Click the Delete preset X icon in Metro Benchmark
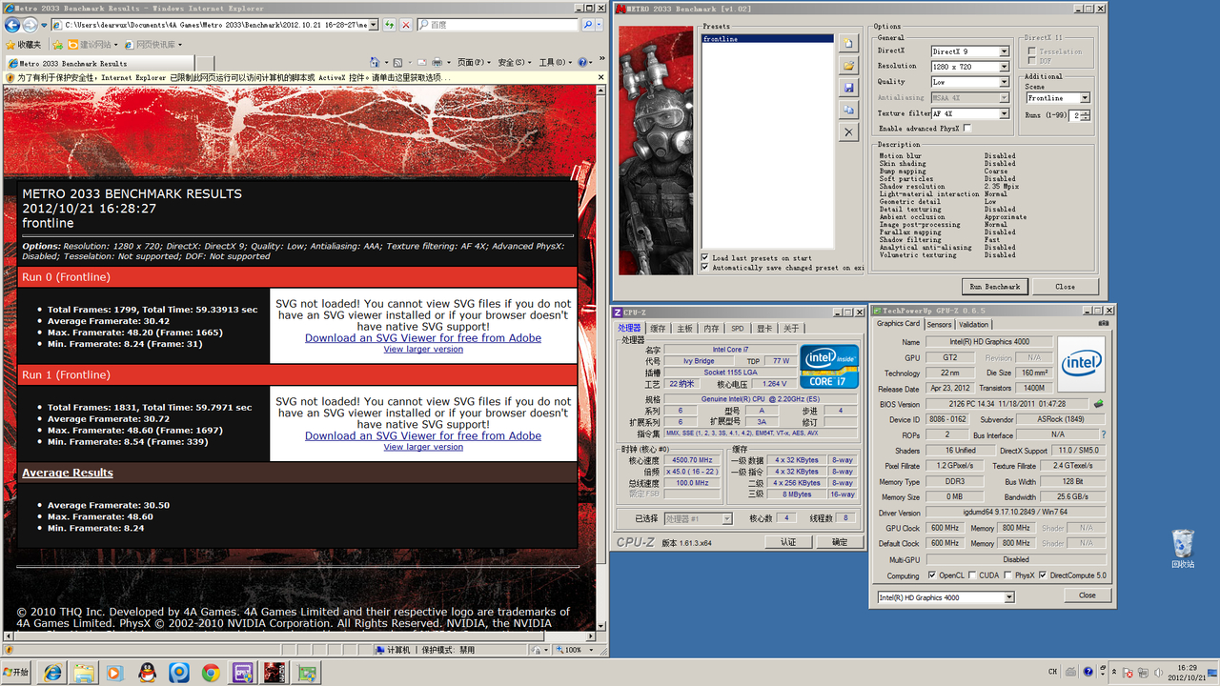Viewport: 1220px width, 686px height. (x=848, y=132)
